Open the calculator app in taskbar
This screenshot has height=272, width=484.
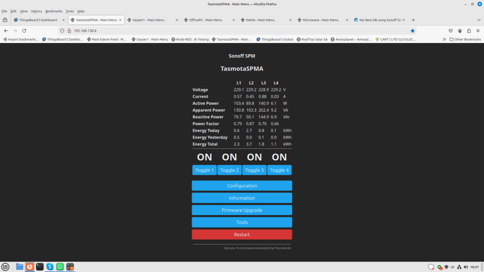(70, 267)
